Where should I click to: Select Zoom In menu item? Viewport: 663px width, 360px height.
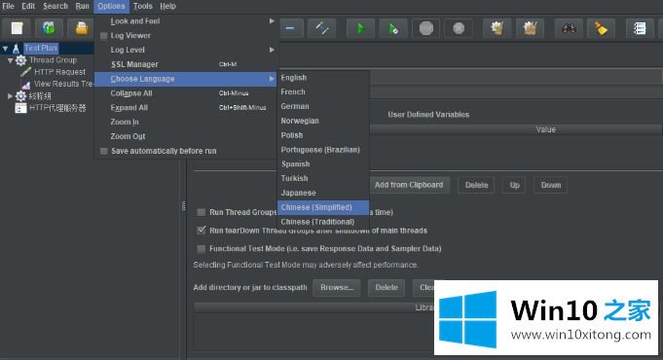(186, 123)
